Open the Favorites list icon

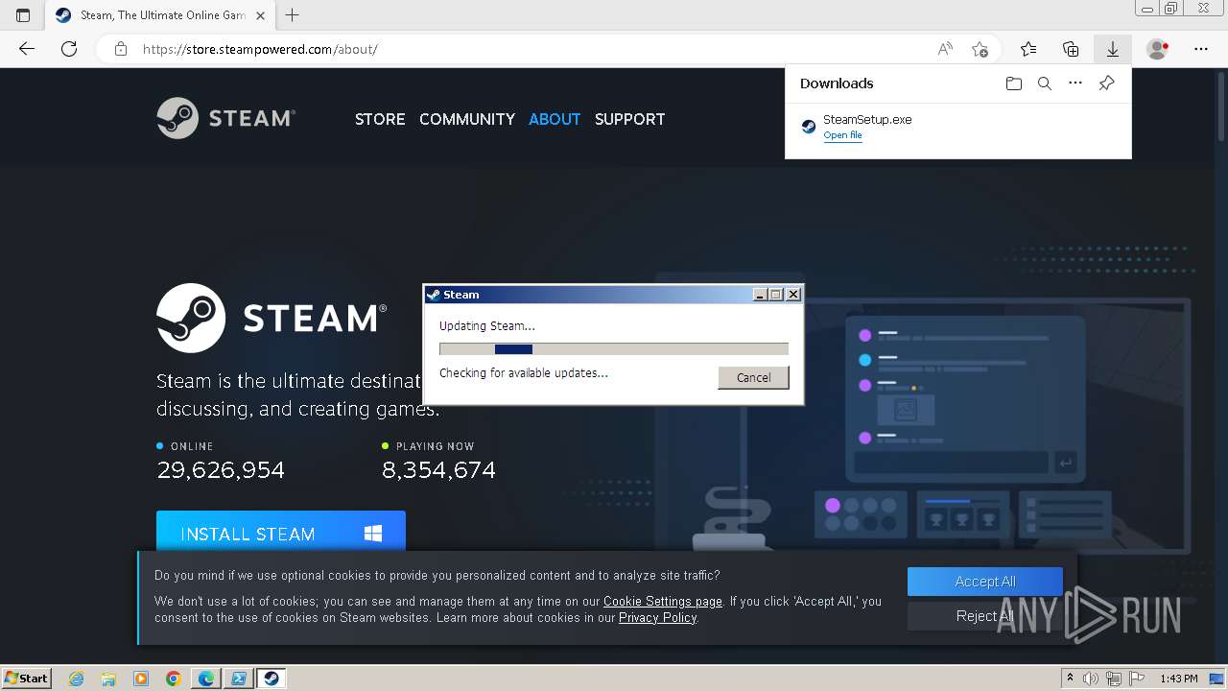pos(1028,49)
